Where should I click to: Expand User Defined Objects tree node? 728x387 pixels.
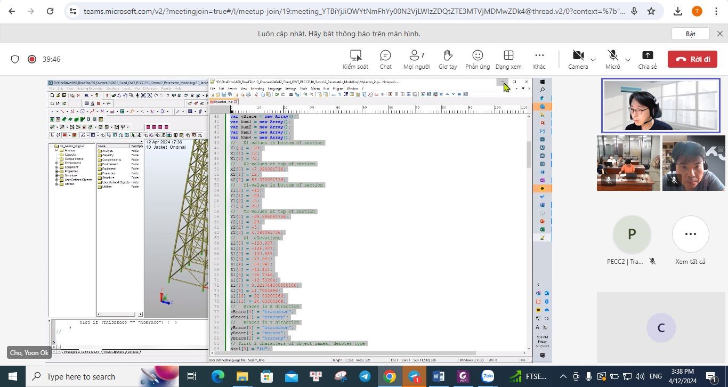click(x=56, y=180)
